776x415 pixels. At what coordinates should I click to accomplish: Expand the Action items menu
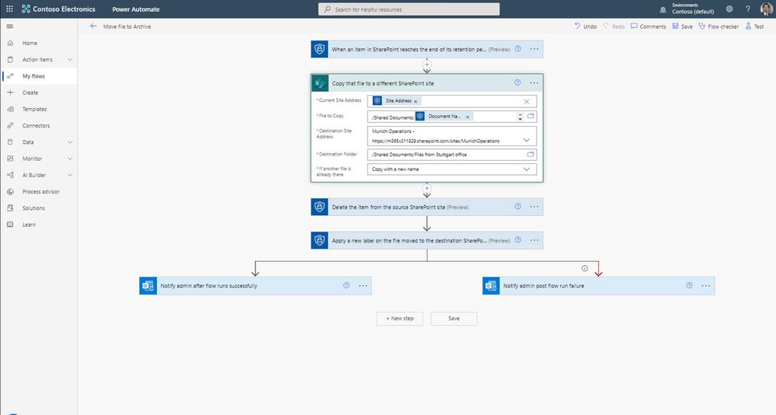click(70, 59)
